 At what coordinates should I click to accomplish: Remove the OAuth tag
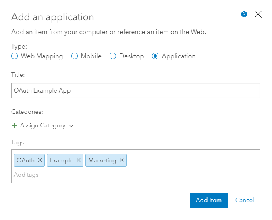point(40,160)
